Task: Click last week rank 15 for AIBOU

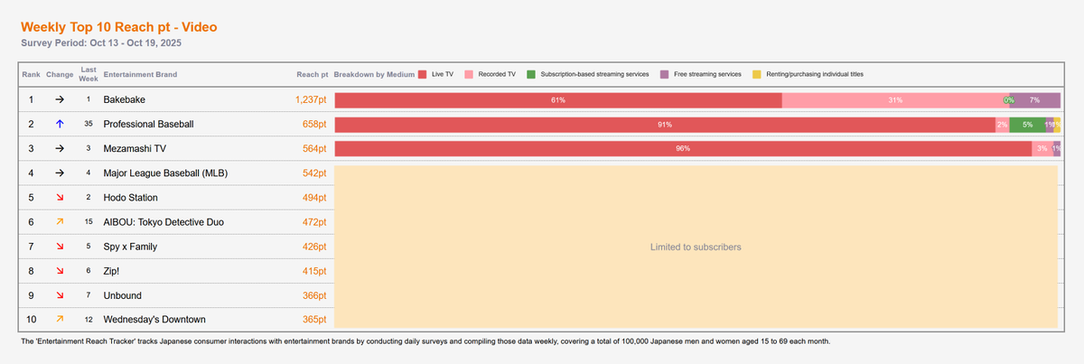Action: [89, 221]
